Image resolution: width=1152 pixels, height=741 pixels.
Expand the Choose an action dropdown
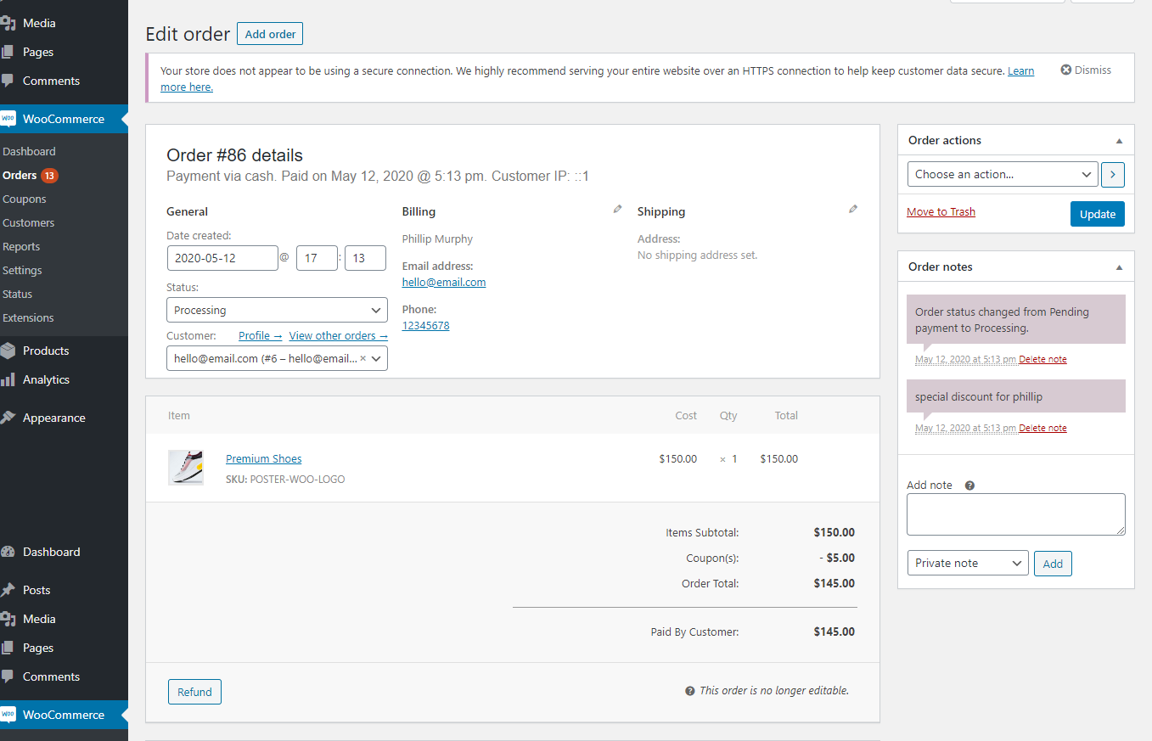click(1003, 175)
